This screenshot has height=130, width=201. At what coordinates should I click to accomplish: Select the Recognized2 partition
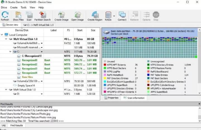pos(30,64)
